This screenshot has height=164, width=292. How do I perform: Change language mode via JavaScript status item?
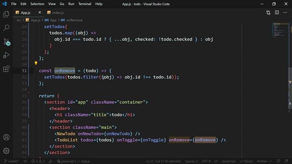point(229,161)
